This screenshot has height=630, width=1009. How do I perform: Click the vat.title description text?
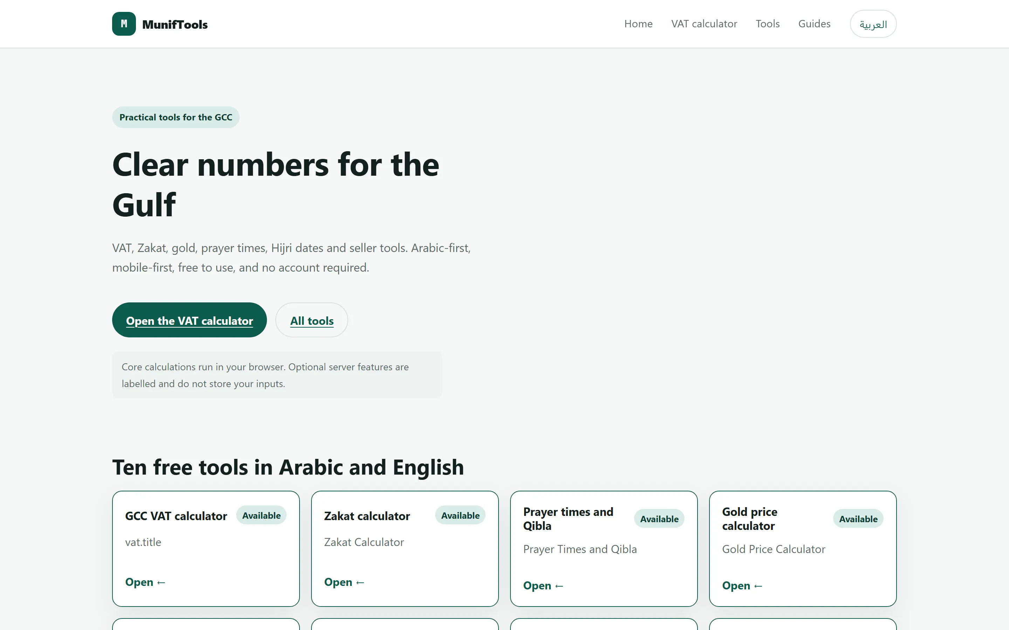pos(143,542)
